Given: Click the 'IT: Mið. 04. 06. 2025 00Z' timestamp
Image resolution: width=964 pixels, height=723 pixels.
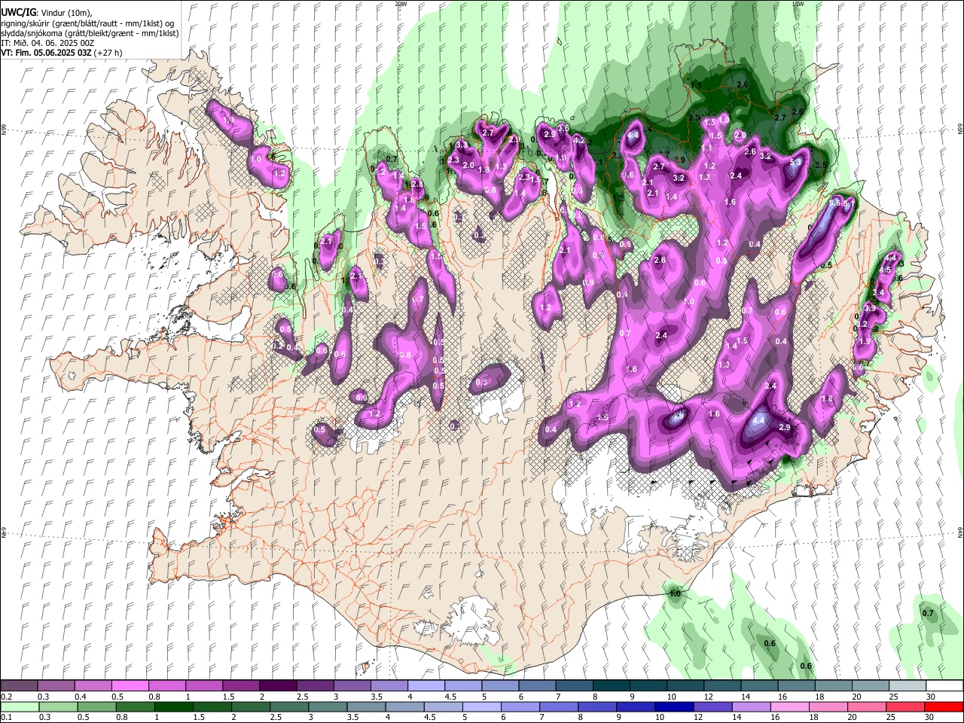Looking at the screenshot, I should 47,43.
